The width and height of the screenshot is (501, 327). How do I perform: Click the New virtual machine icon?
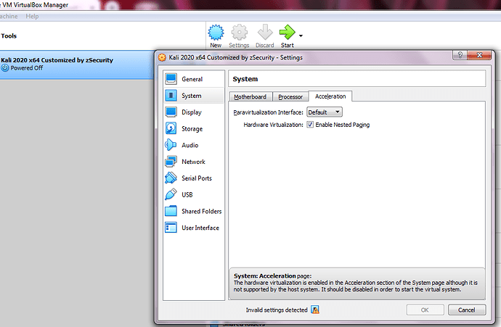pos(216,33)
